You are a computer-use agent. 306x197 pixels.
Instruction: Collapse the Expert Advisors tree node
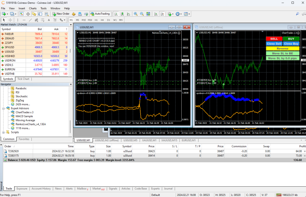3,108
